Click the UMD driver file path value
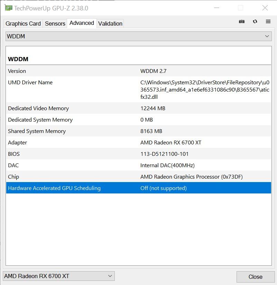Viewport: 277px width, 285px height. tap(205, 89)
